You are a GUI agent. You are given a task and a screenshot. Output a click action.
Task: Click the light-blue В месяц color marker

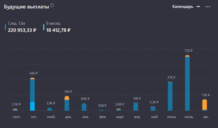(x=44, y=27)
